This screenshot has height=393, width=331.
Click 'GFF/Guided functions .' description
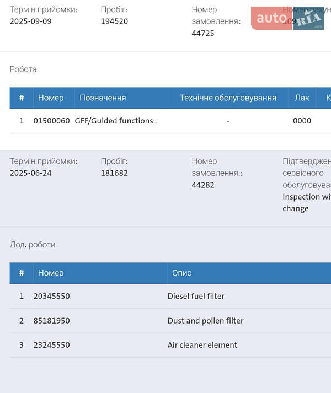tap(116, 121)
